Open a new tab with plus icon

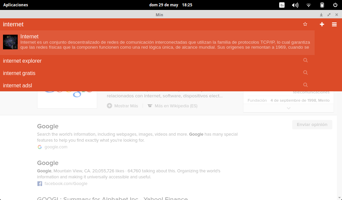coord(322,24)
